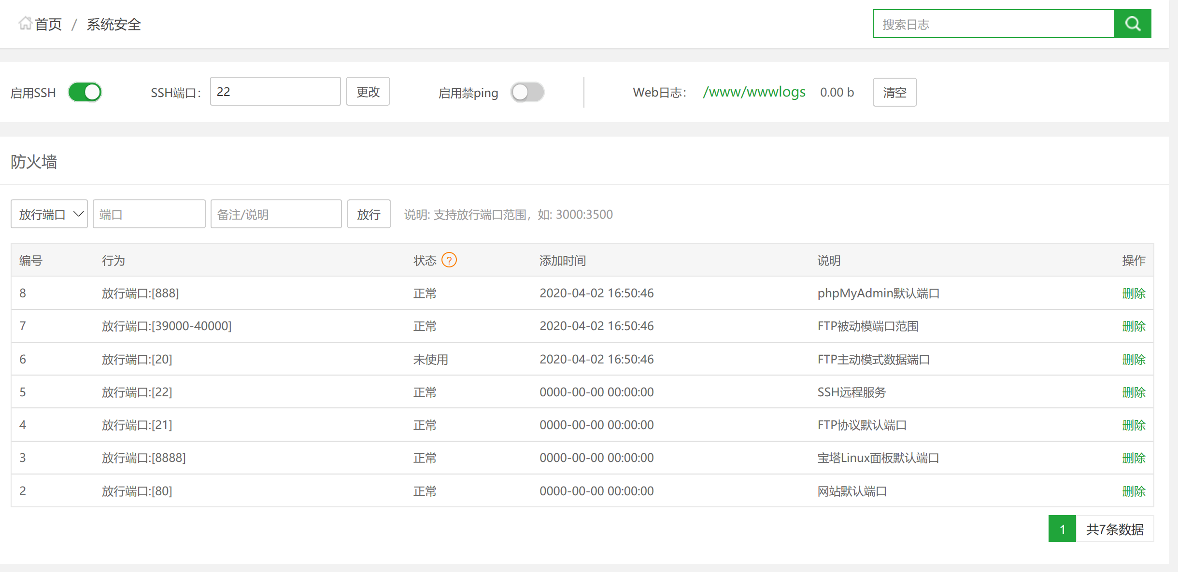Delete the phpMyAdmin port 888 rule
Viewport: 1178px width, 572px height.
pos(1134,293)
